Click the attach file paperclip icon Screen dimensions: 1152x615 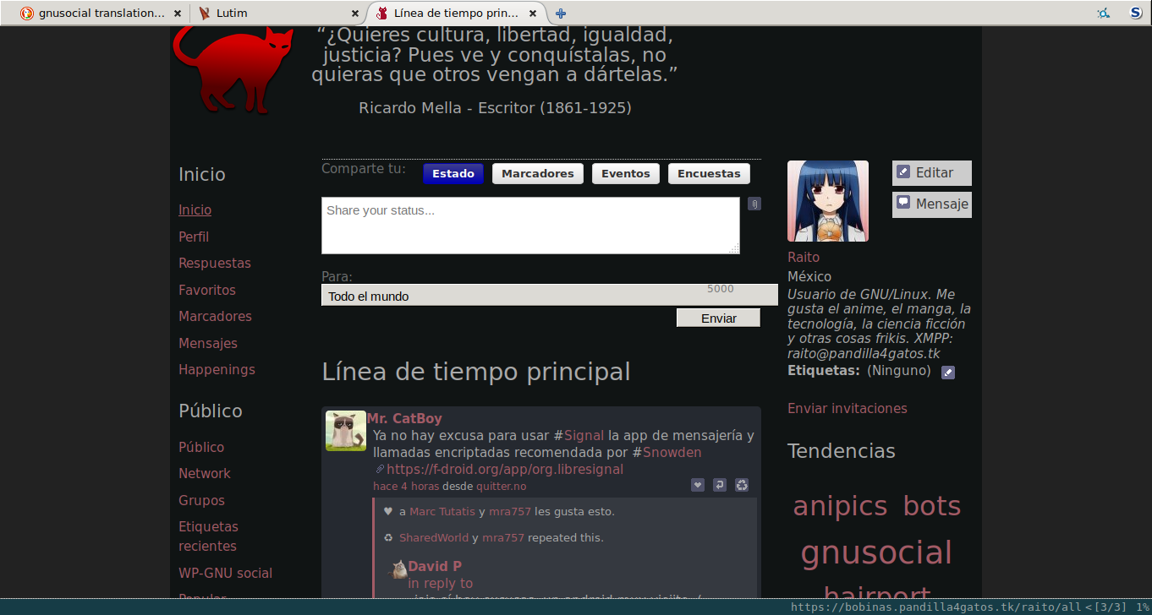click(x=754, y=204)
